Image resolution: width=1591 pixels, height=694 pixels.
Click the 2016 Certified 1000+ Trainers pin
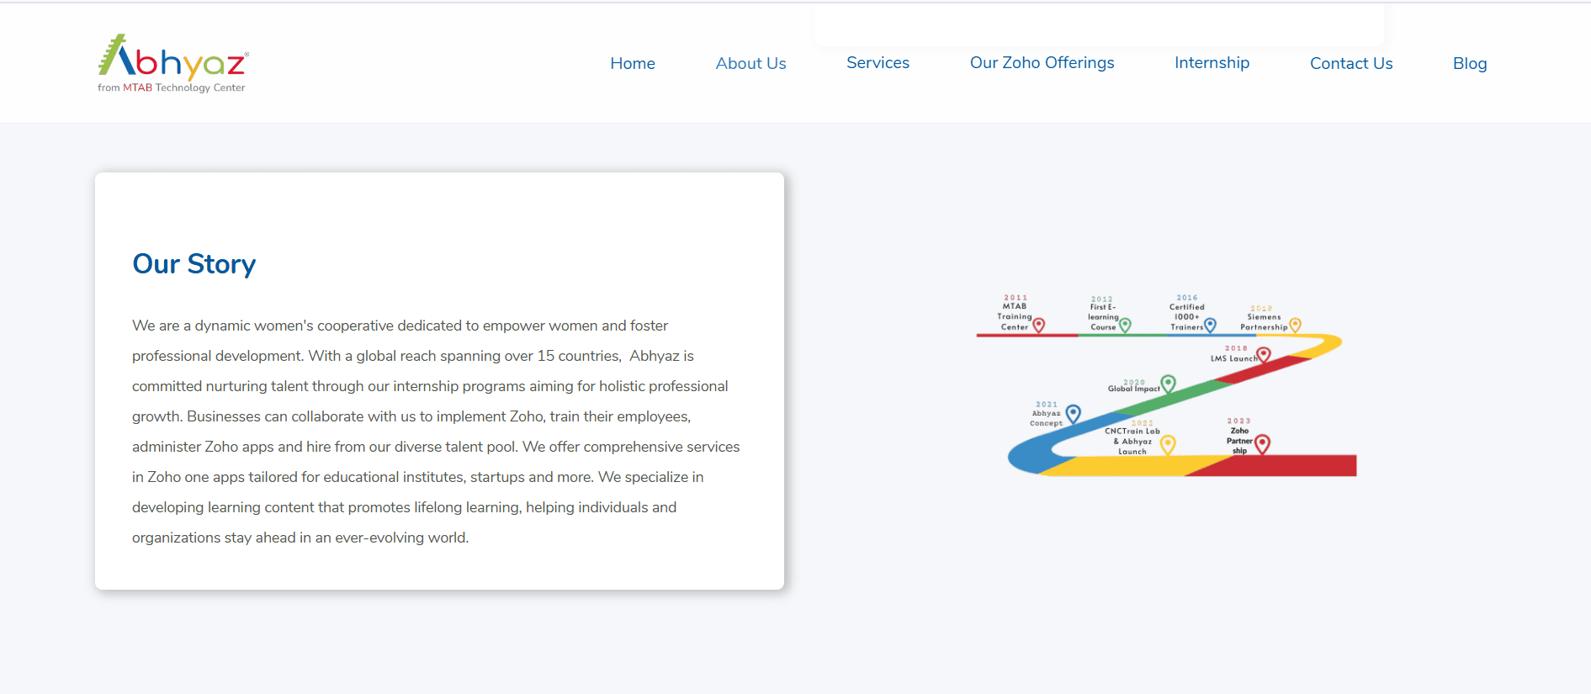[x=1210, y=325]
